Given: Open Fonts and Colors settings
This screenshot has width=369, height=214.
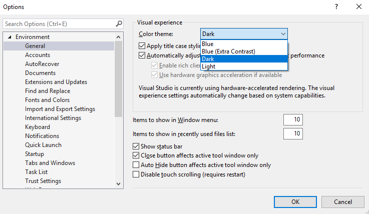Looking at the screenshot, I should pyautogui.click(x=47, y=100).
